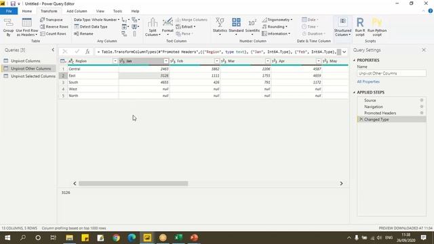Open the File tab

(9, 11)
